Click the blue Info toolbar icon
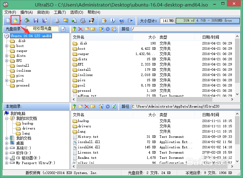 point(113,21)
